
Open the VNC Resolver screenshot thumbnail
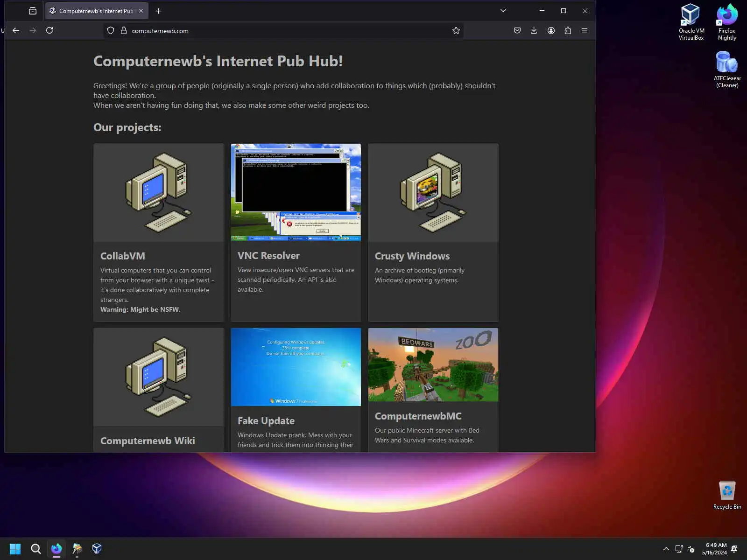[296, 192]
